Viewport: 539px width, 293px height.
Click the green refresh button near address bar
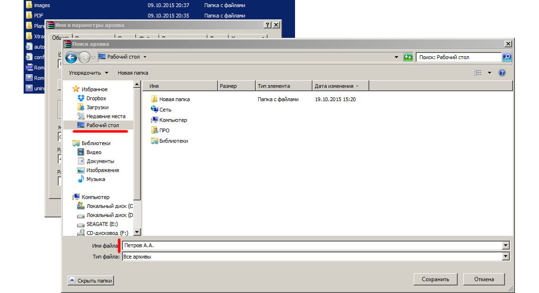tap(408, 57)
